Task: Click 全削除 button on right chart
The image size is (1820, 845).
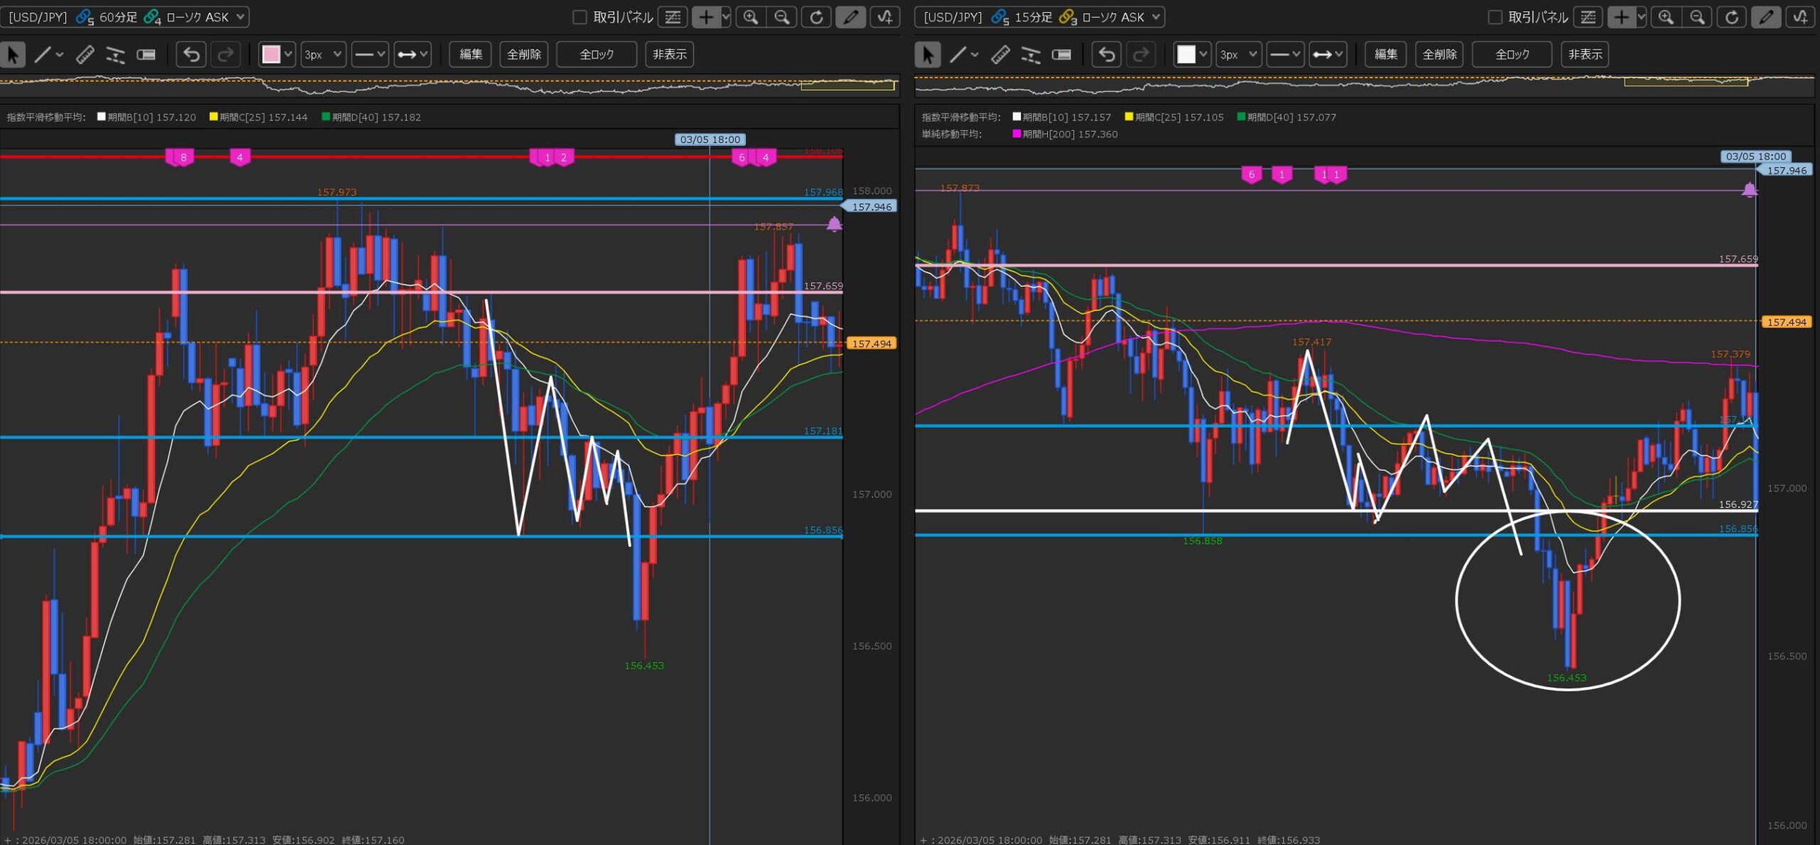Action: pos(1440,55)
